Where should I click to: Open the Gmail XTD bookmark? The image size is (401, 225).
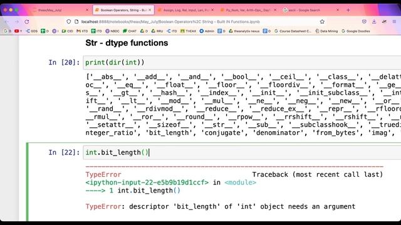[x=82, y=31]
